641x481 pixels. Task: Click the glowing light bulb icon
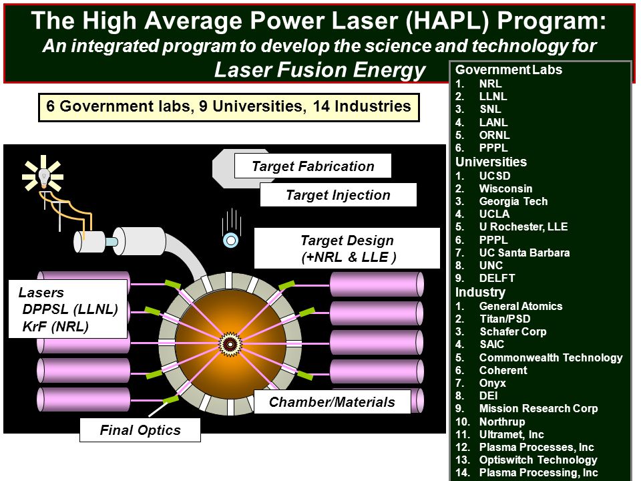click(43, 174)
